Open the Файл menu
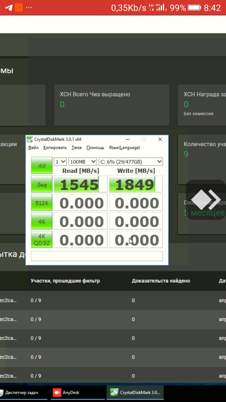226x402 pixels. click(33, 148)
